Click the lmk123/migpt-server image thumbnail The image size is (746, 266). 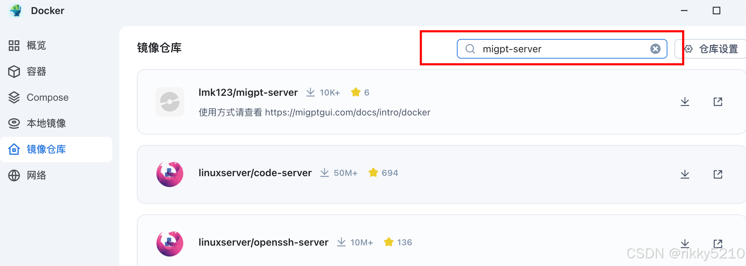(170, 102)
